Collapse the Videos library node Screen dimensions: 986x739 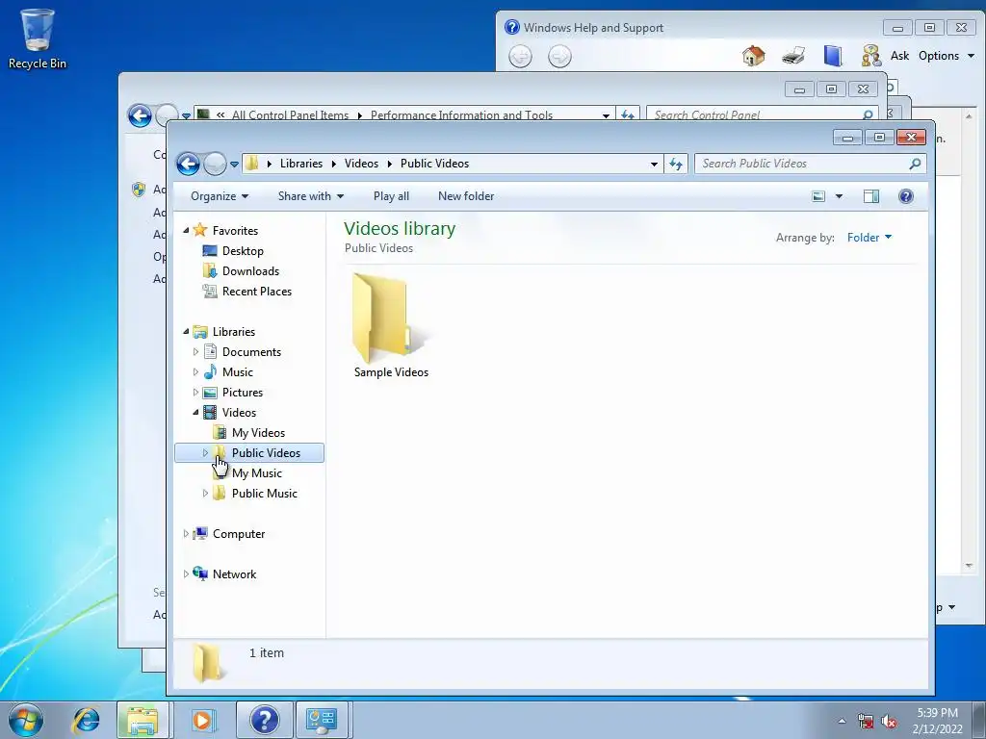[x=195, y=412]
